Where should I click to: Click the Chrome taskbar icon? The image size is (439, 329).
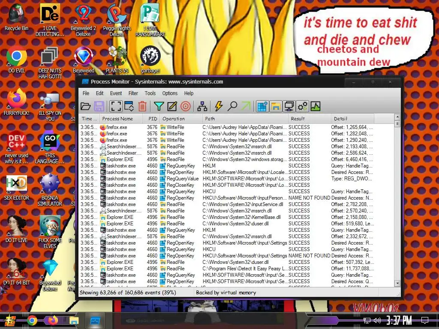[x=32, y=320]
